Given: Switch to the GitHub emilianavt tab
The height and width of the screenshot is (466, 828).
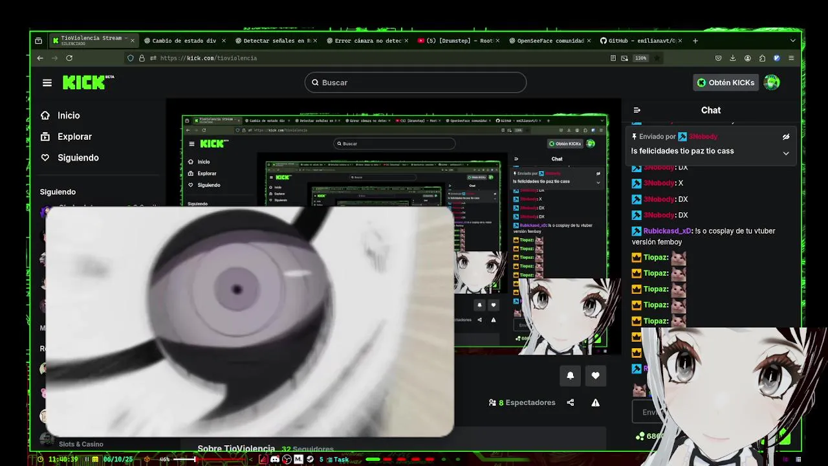Looking at the screenshot, I should (640, 41).
